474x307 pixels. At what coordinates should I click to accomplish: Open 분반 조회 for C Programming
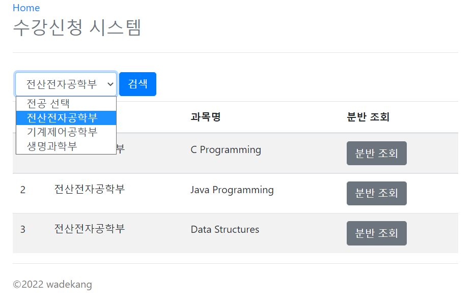pos(376,153)
